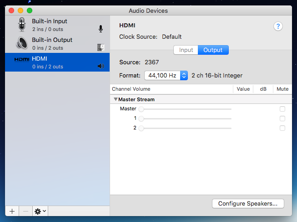Click the Built-in Output speaker device icon
This screenshot has width=297, height=222.
tap(22, 43)
